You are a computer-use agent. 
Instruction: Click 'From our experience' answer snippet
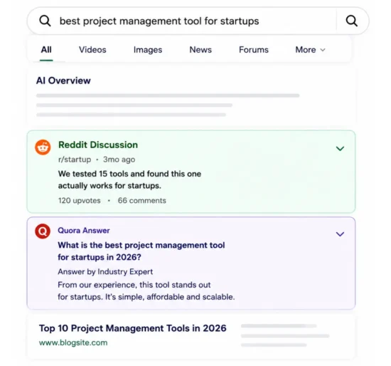coord(146,291)
